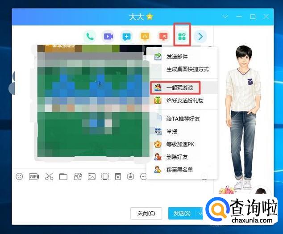Select the scissors screenshot tool
283x234 pixels.
49,176
